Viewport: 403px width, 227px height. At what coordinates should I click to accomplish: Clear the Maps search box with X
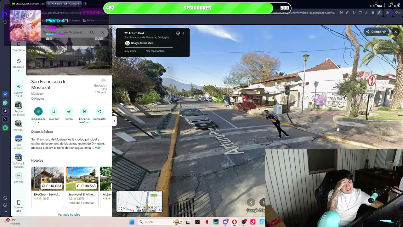pyautogui.click(x=103, y=32)
